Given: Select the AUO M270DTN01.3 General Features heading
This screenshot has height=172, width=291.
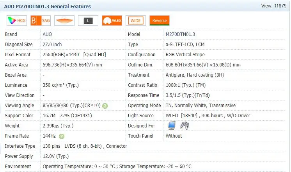Looking at the screenshot, I should coord(48,7).
